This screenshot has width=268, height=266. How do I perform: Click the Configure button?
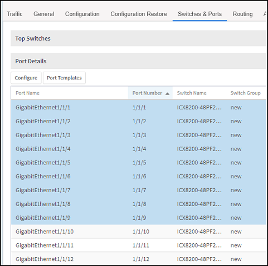click(26, 78)
